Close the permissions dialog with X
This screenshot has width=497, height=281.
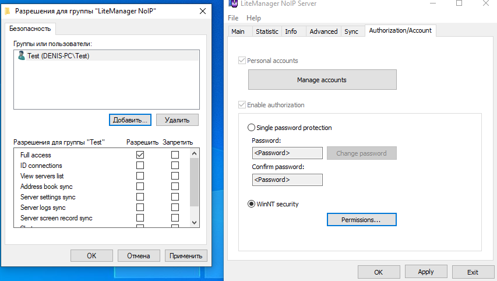(203, 11)
